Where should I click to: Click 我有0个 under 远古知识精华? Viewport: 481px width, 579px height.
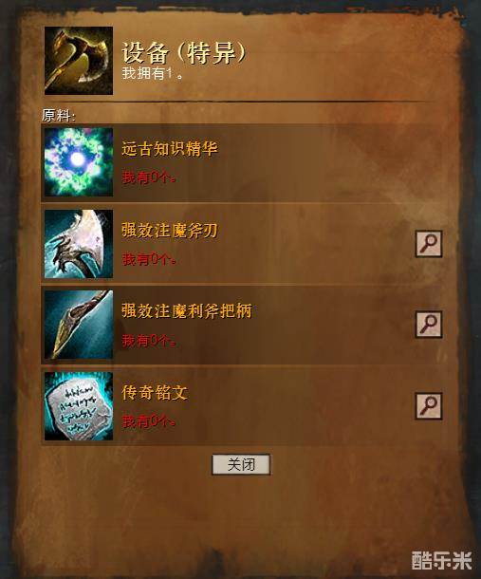(x=149, y=177)
